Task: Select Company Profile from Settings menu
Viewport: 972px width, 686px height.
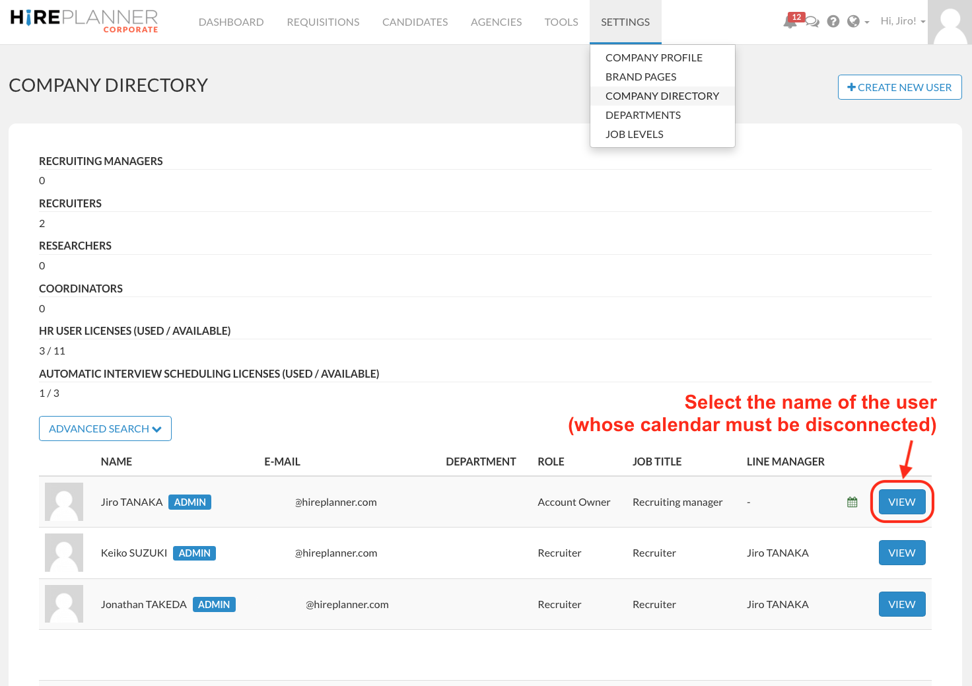Action: (654, 58)
